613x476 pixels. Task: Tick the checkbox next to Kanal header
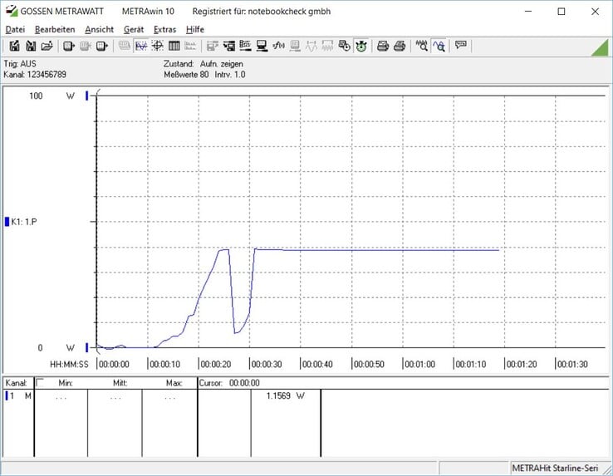[x=40, y=382]
